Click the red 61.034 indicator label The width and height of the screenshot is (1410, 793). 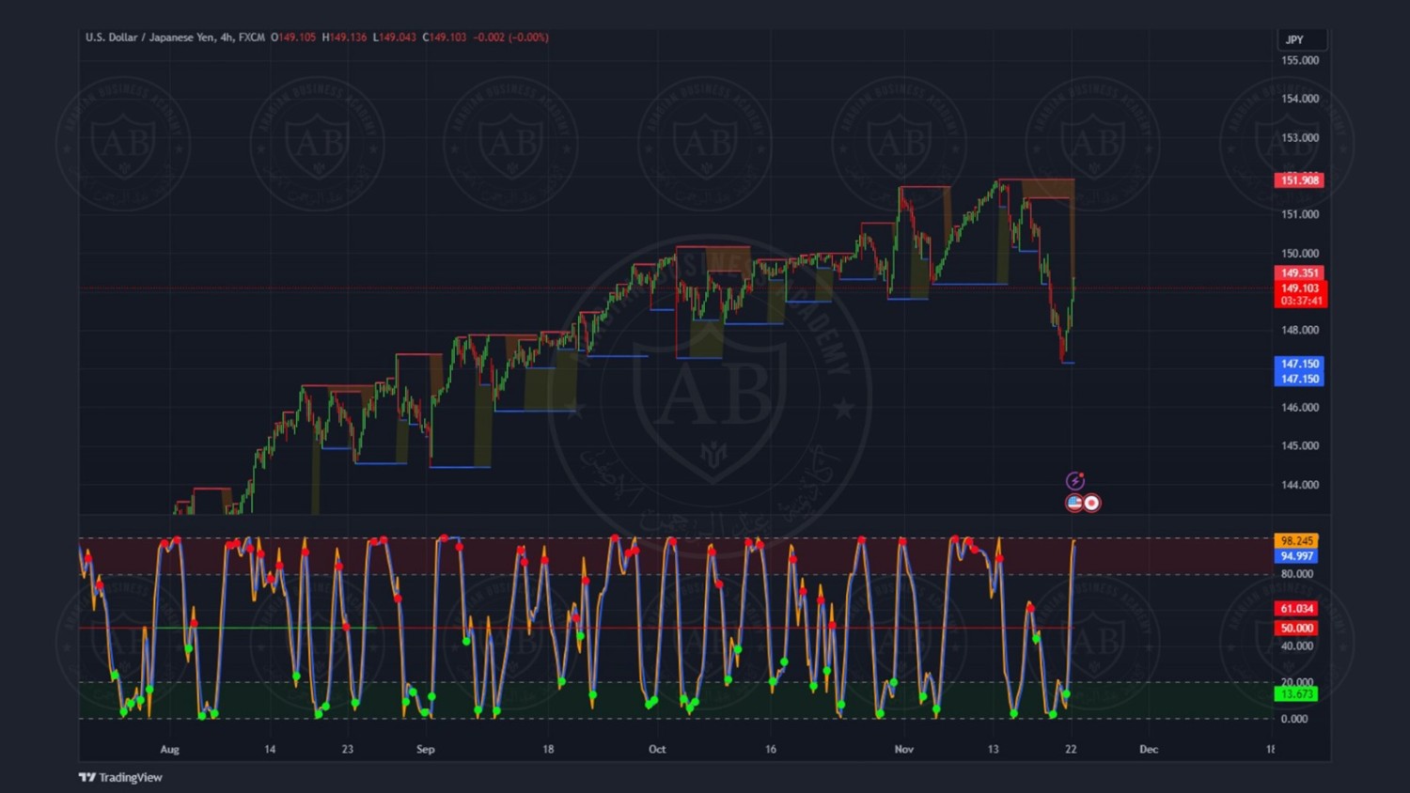pos(1296,609)
